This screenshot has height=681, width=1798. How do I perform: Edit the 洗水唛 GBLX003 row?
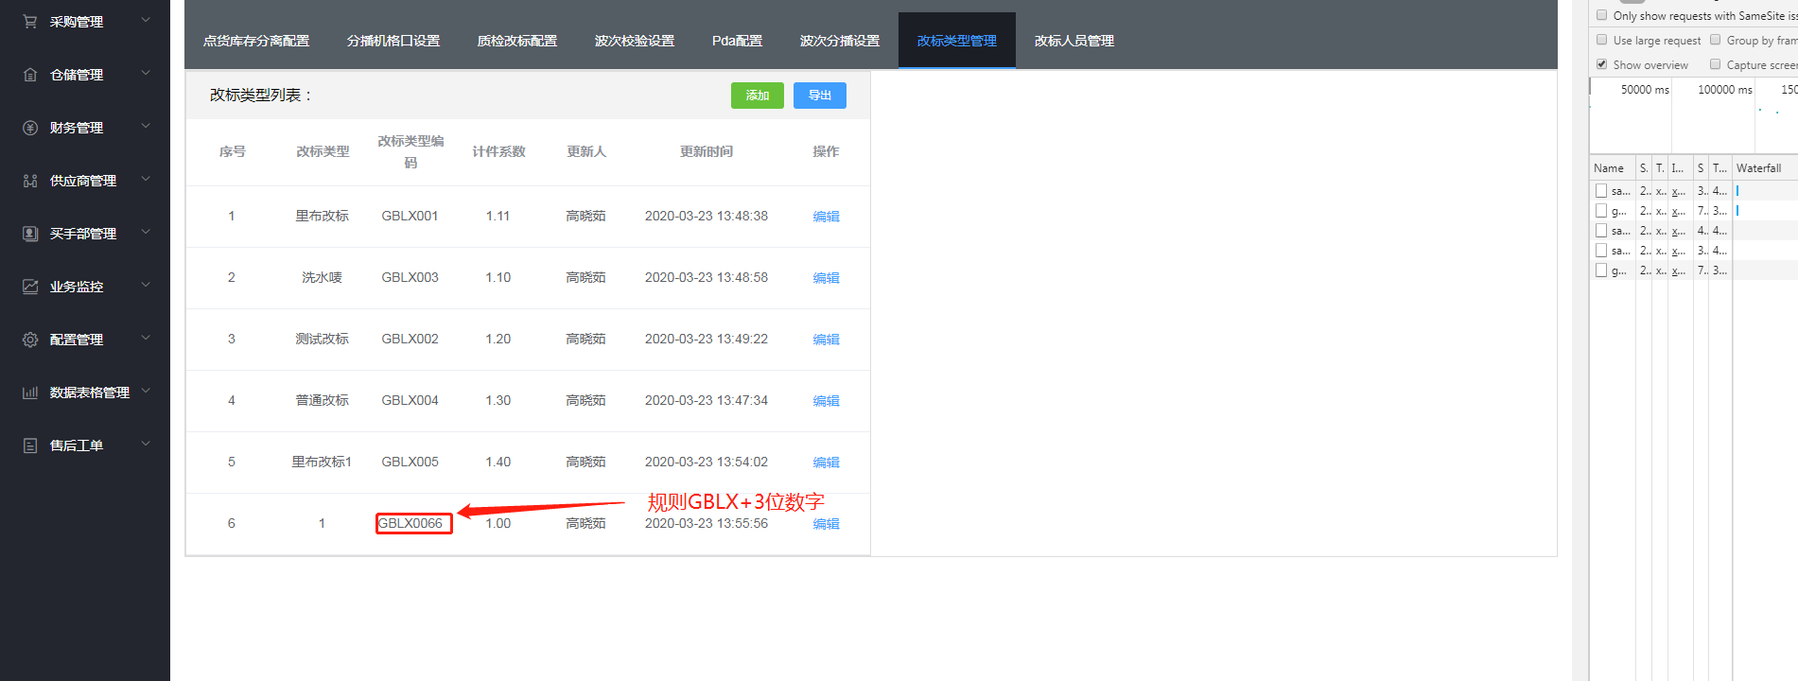(826, 278)
